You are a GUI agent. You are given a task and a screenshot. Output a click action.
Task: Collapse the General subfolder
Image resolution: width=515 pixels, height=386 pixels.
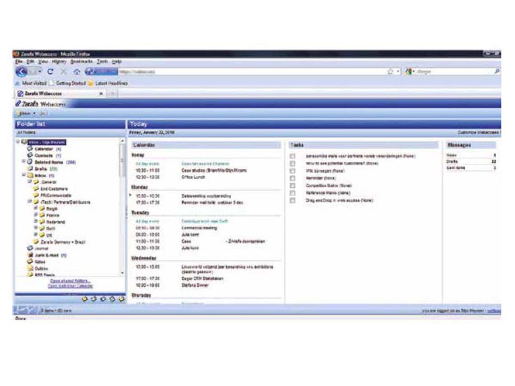(29, 181)
